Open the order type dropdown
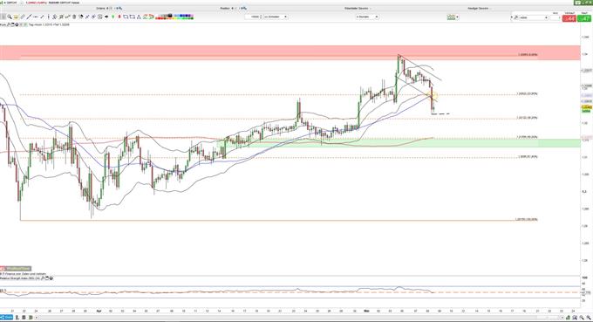The width and height of the screenshot is (593, 322). point(534,17)
